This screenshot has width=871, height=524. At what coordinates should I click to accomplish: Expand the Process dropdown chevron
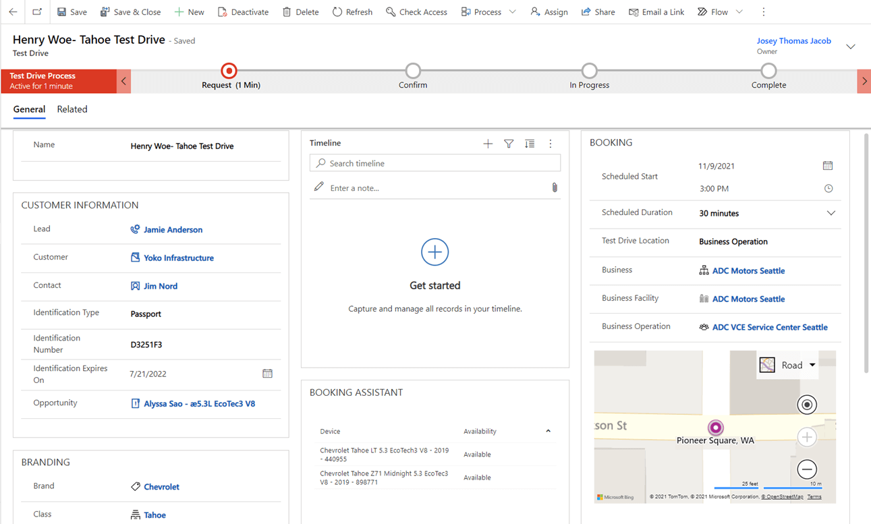(511, 11)
